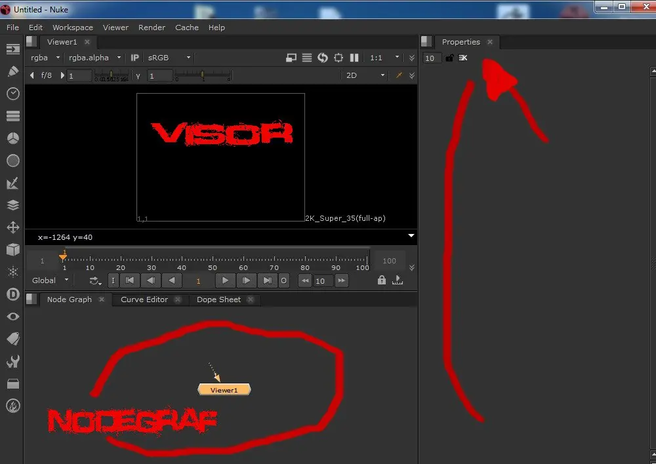Open the Deep nodes menu

13,294
